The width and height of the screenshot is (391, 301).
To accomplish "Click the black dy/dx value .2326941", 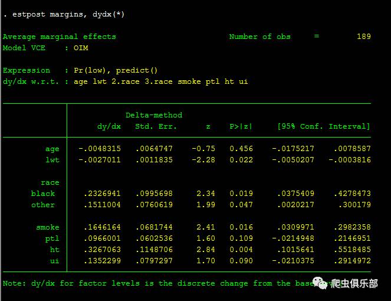I will coord(102,194).
